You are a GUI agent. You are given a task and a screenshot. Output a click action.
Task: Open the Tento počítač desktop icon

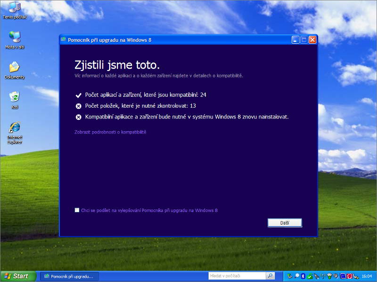15,10
